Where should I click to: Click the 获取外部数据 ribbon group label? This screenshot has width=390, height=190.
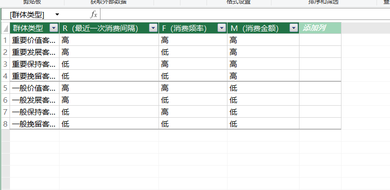[108, 2]
